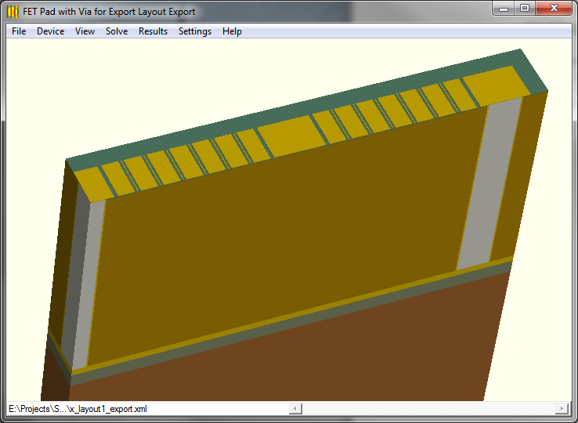This screenshot has height=423, width=578.
Task: Maximize the FET Pad window
Action: [525, 9]
